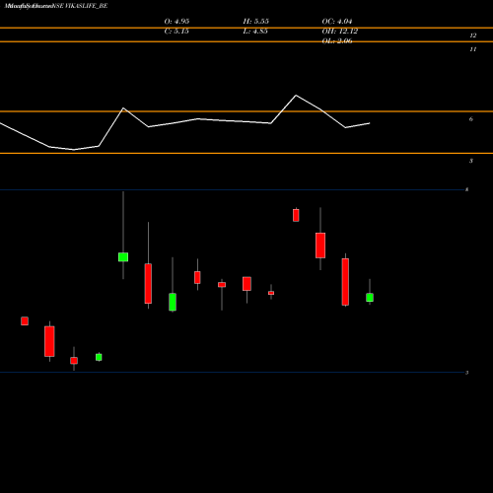The image size is (493, 493).
Task: Select the "OC: 4.04" readout
Action: tap(337, 22)
